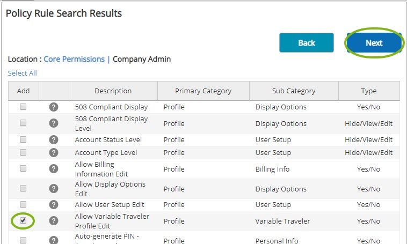Screen dimensions: 407x244
Task: Click the Description column header
Action: pyautogui.click(x=113, y=91)
